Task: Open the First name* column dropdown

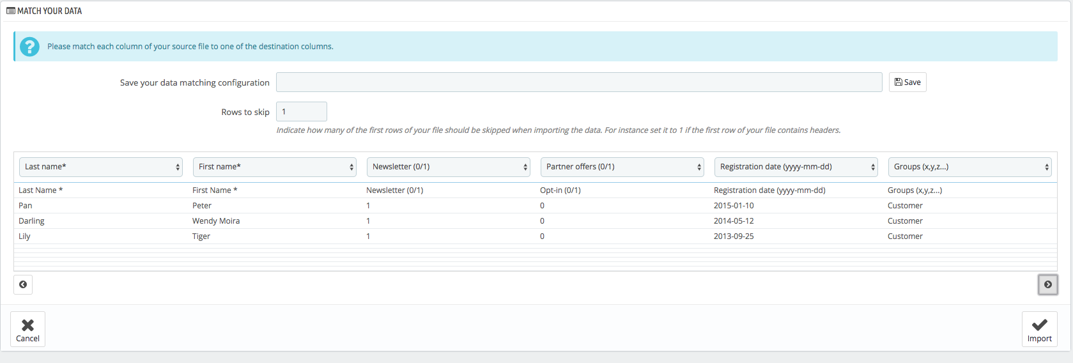Action: [275, 167]
